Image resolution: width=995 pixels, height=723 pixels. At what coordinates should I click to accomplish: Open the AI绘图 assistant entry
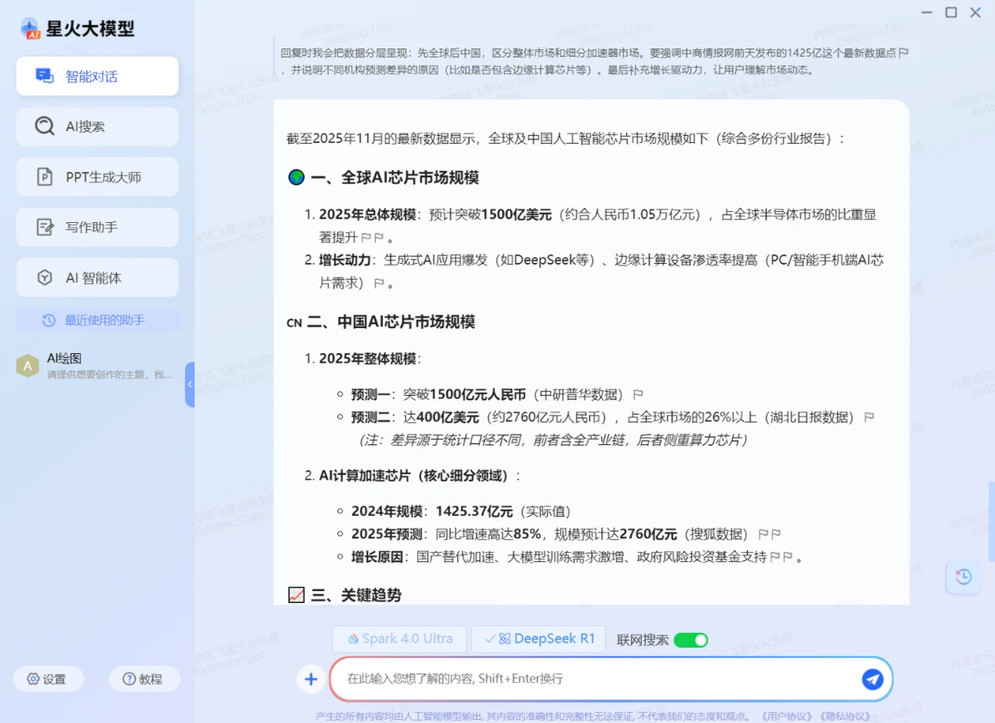(x=95, y=367)
